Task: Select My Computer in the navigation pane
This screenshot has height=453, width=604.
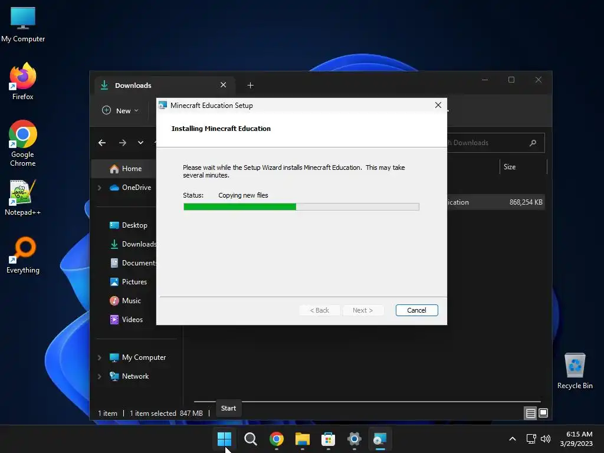Action: [137, 357]
